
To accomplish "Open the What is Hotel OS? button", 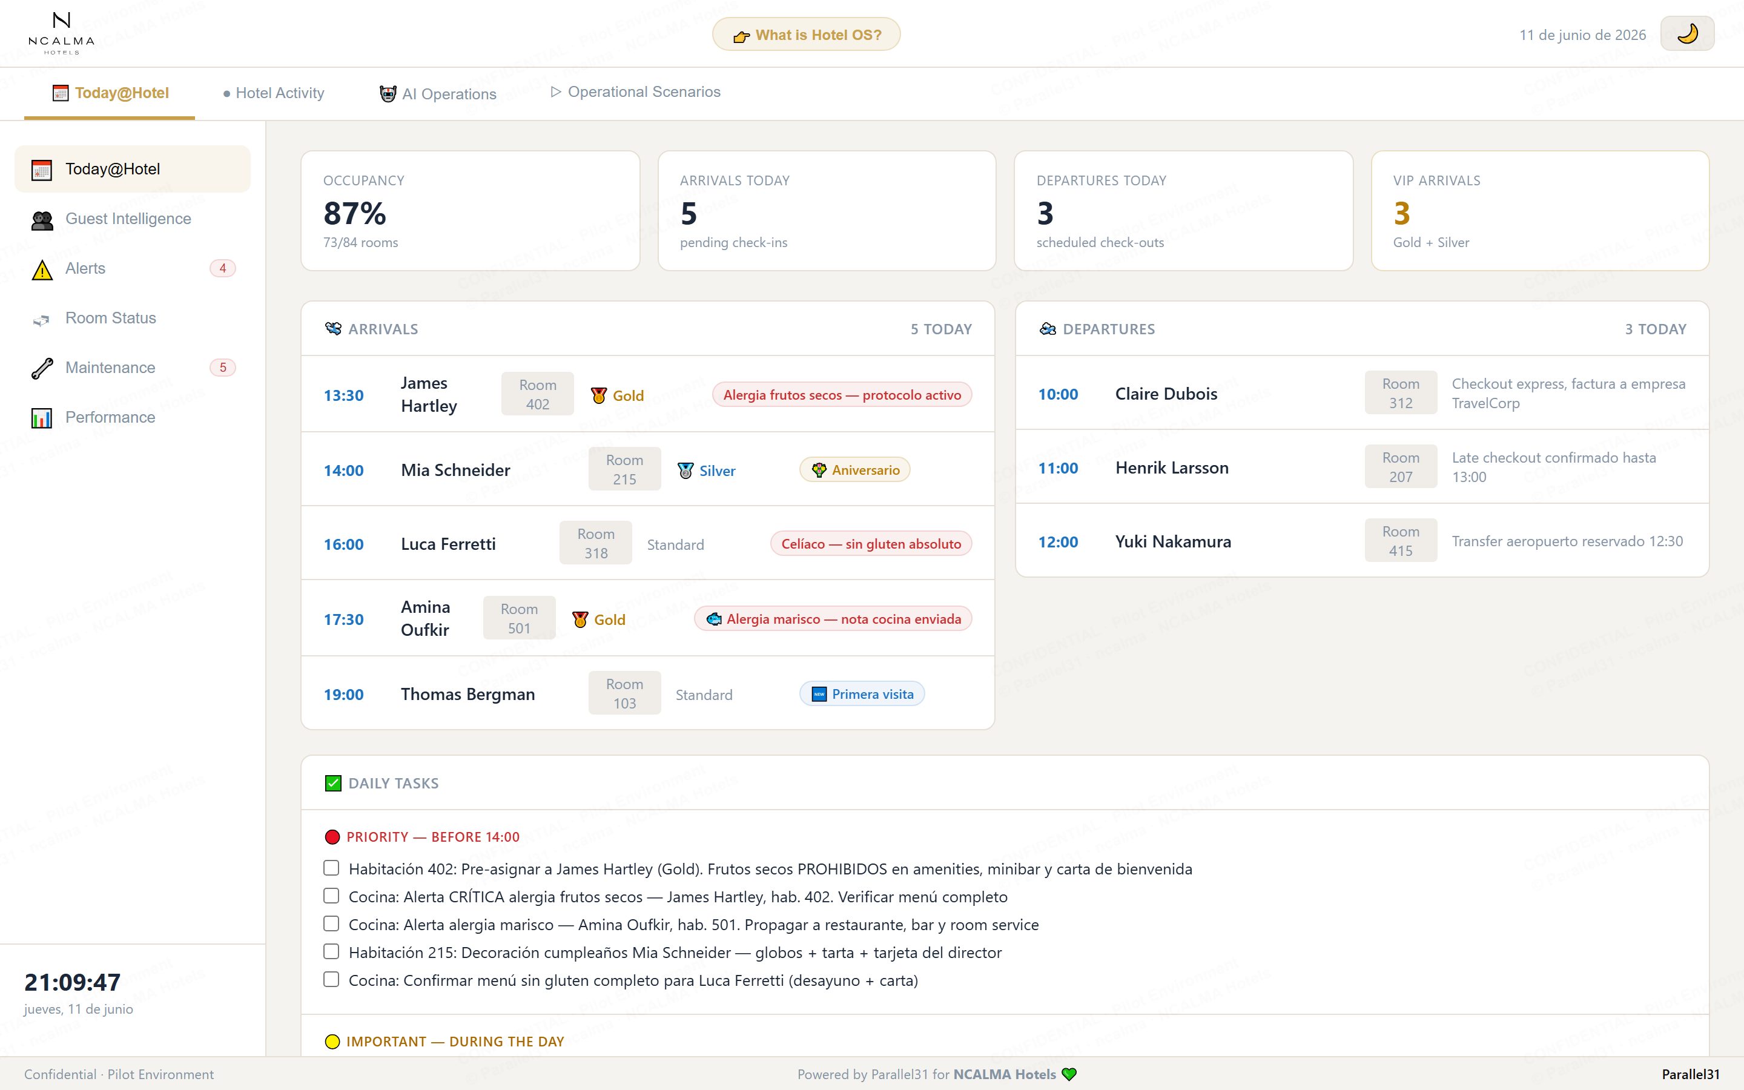I will 807,35.
